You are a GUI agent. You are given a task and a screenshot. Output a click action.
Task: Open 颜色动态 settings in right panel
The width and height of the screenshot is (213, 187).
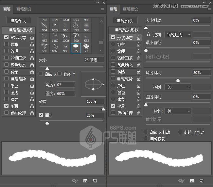[x=125, y=65]
